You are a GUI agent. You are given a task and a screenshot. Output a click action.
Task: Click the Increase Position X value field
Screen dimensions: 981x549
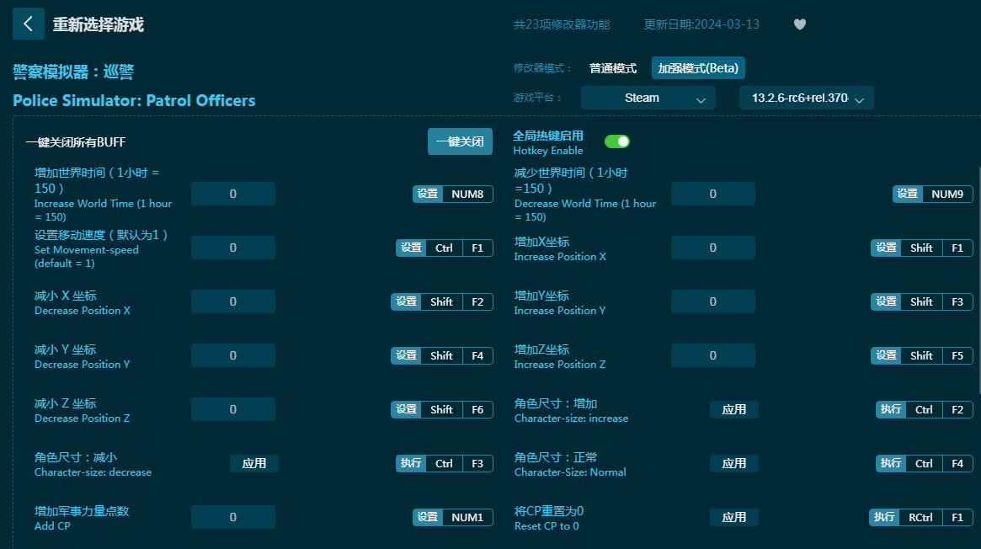(x=712, y=248)
